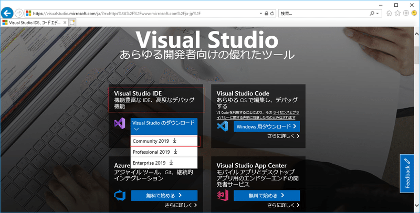Image resolution: width=420 pixels, height=213 pixels.
Task: Select Enterprise 2019 from the download menu
Action: click(164, 163)
